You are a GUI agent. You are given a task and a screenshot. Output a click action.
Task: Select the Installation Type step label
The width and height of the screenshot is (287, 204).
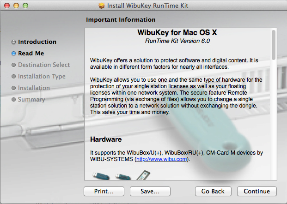coord(42,77)
